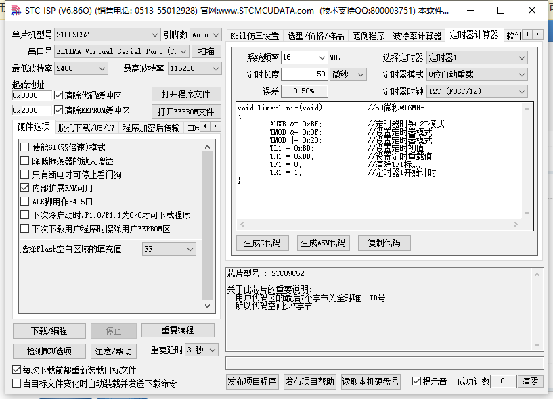Image resolution: width=553 pixels, height=399 pixels.
Task: Open 引脚数 Auto dropdown
Action: tap(206, 34)
